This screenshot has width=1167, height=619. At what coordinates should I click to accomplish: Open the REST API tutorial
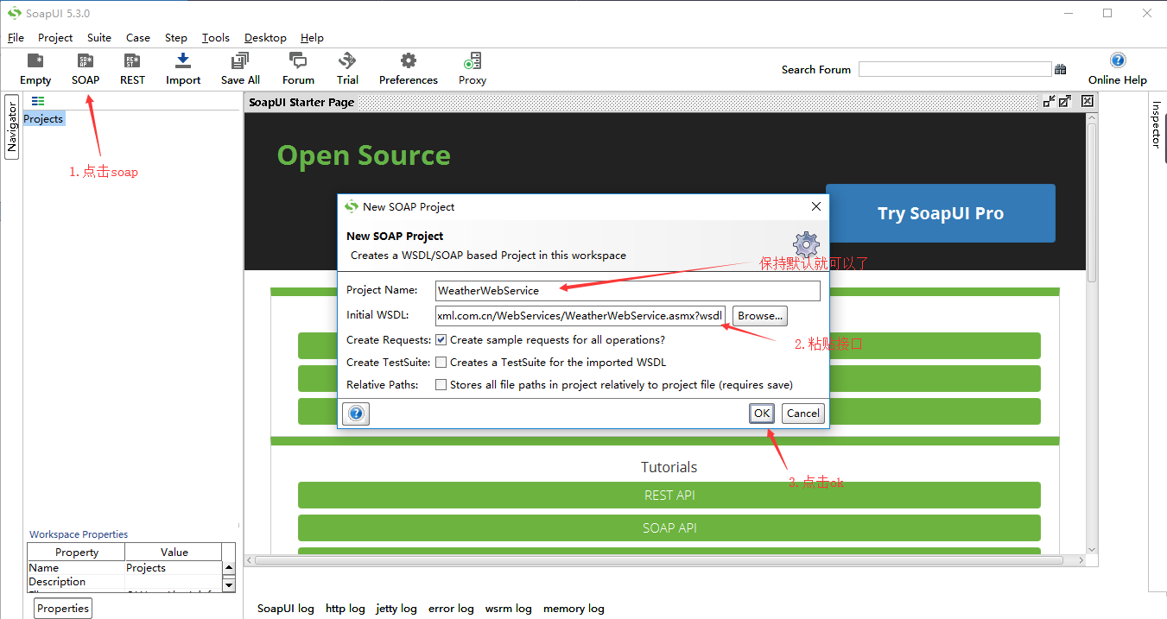coord(669,496)
